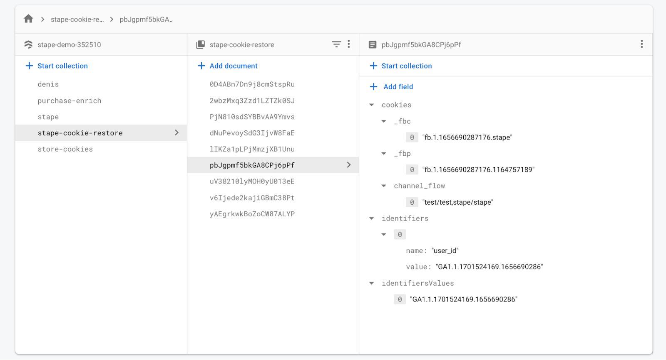Viewport: 666px width, 360px height.
Task: Open collection three-dot menu next to filter
Action: pyautogui.click(x=349, y=44)
